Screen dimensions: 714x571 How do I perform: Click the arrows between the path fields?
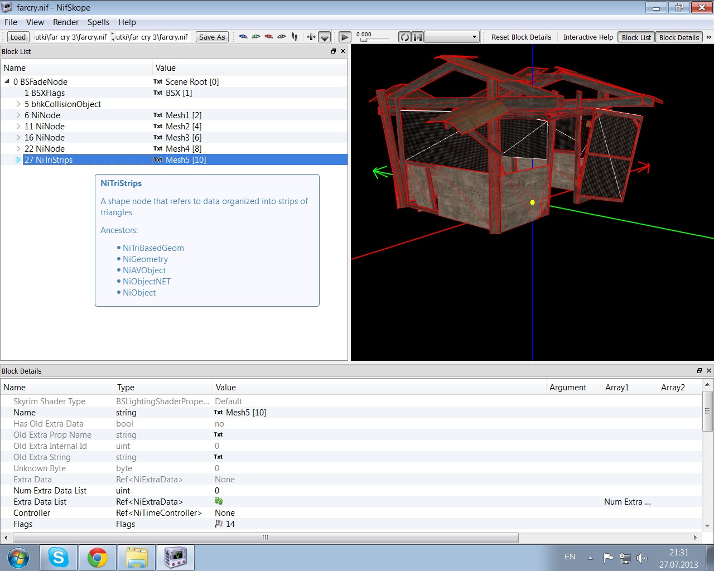click(113, 37)
